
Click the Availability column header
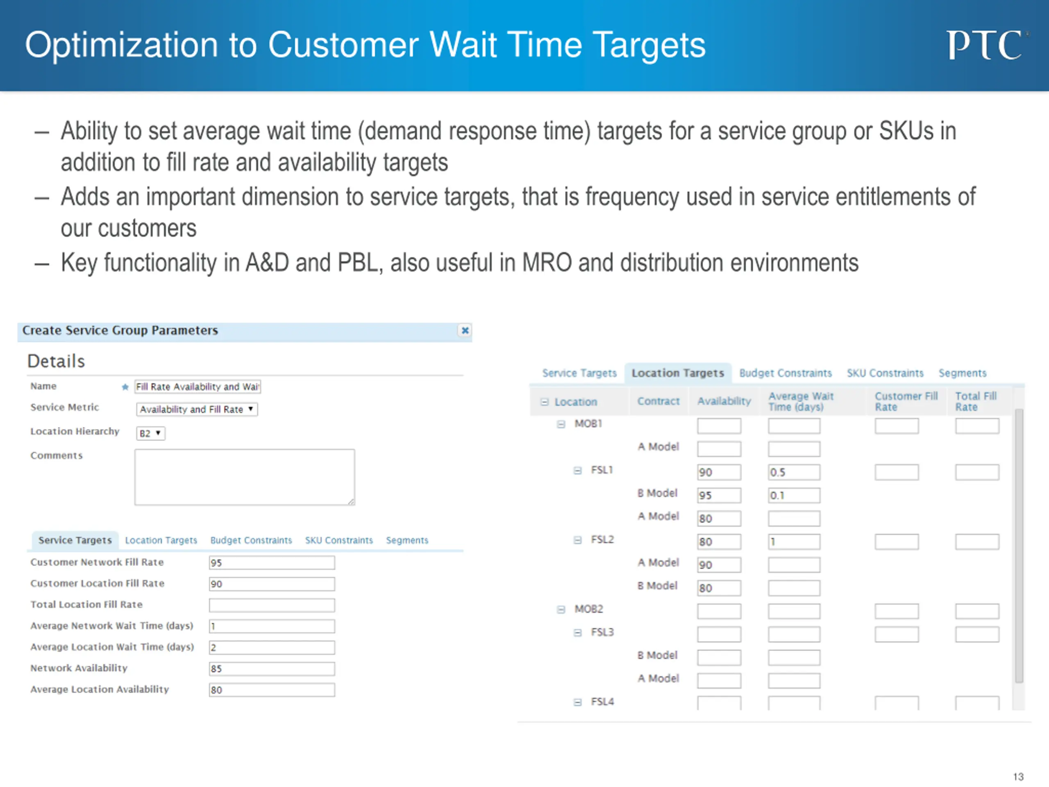724,401
